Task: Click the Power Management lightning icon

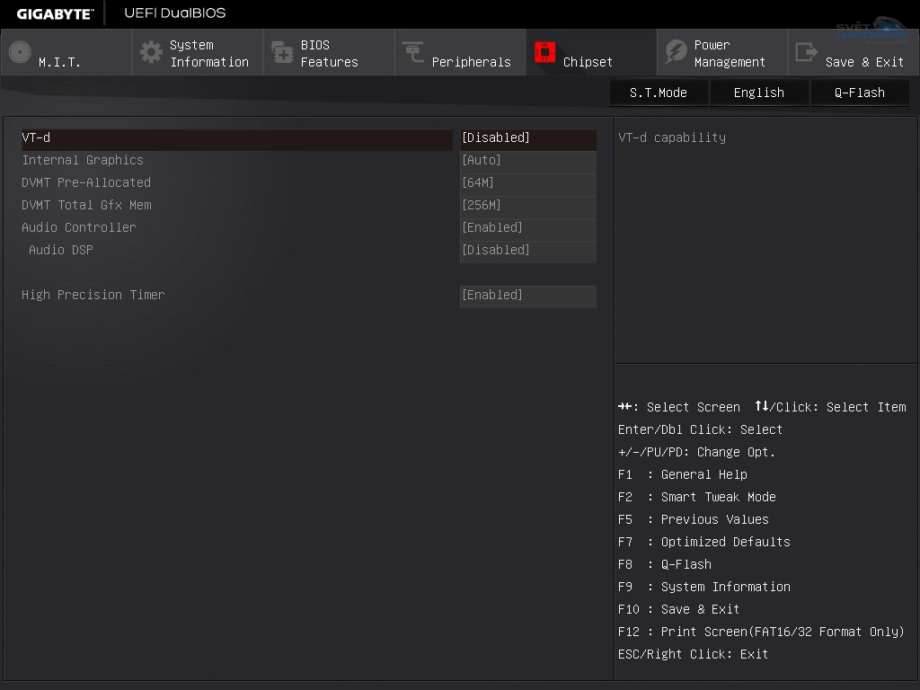Action: (676, 52)
